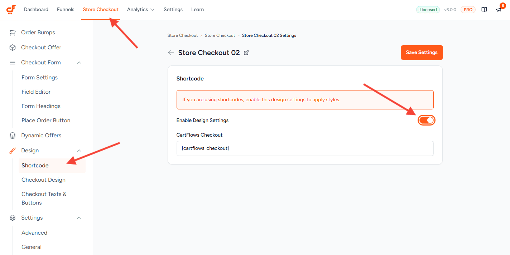Click the v3.0.0 version text
This screenshot has width=510, height=255.
click(x=450, y=10)
